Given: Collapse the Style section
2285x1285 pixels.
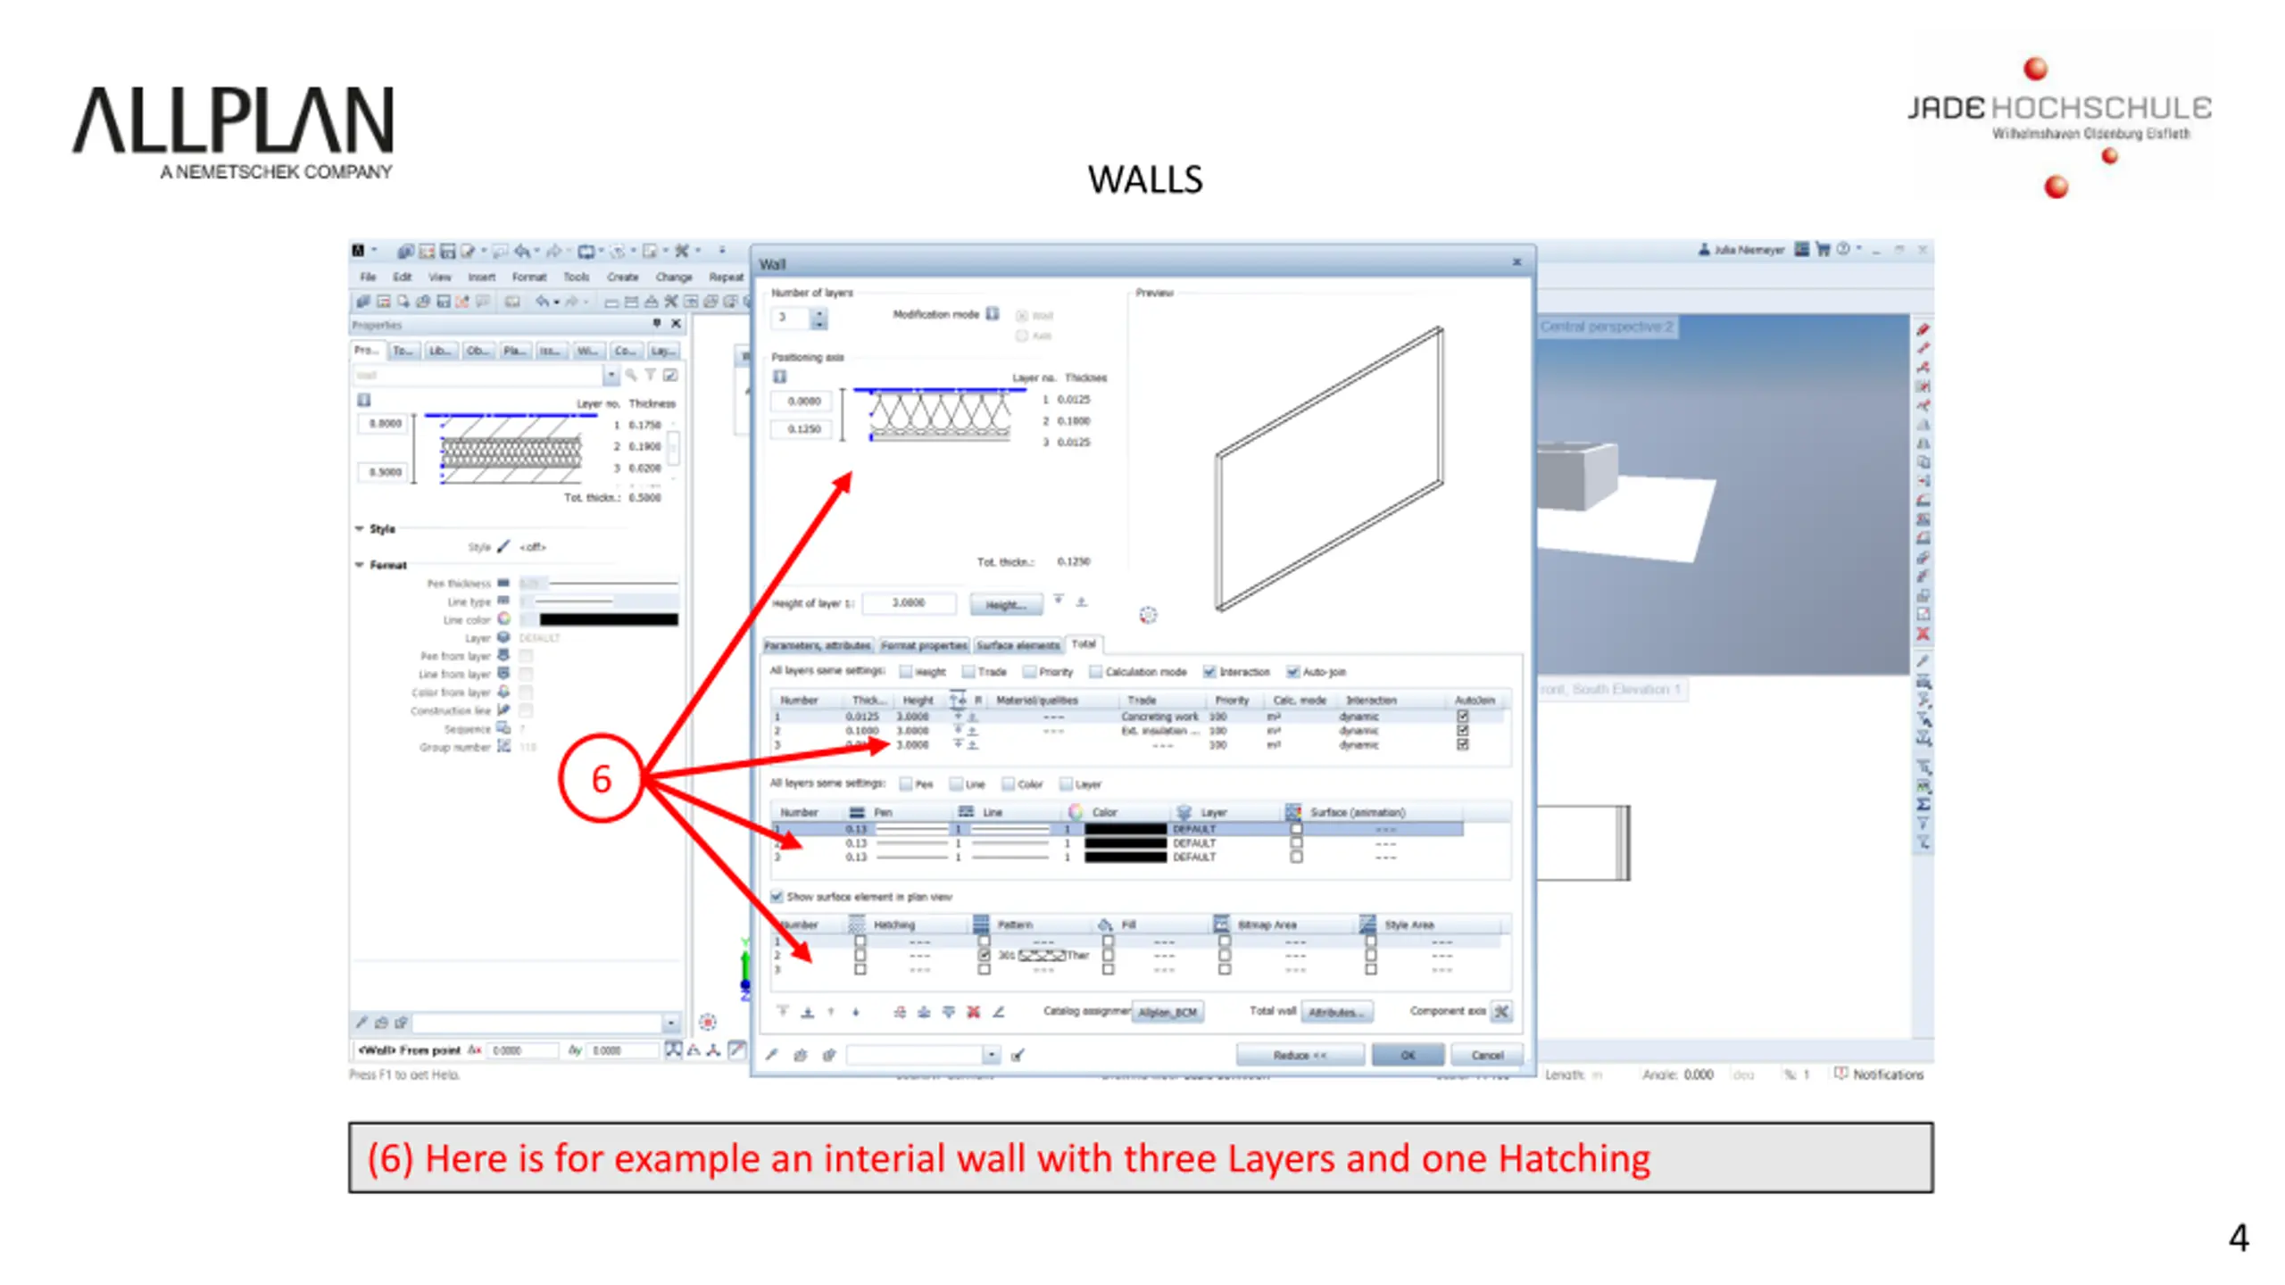Looking at the screenshot, I should (360, 528).
